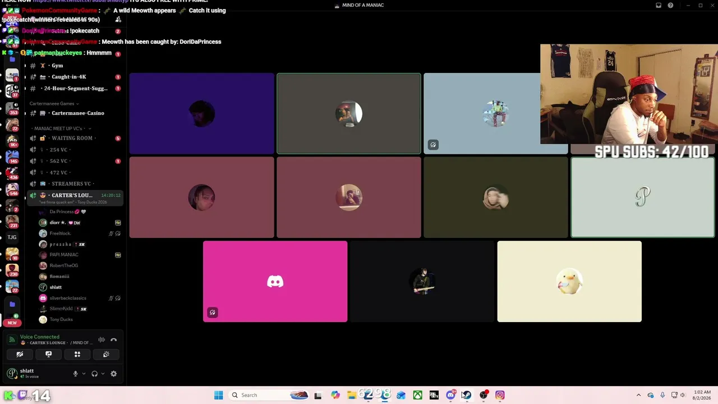The image size is (718, 404).
Task: Focus the guitar-player avatar tile
Action: tap(422, 282)
